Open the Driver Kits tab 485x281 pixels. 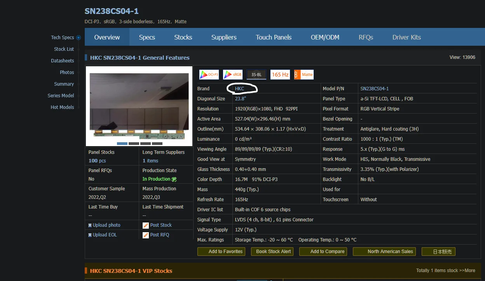point(406,37)
